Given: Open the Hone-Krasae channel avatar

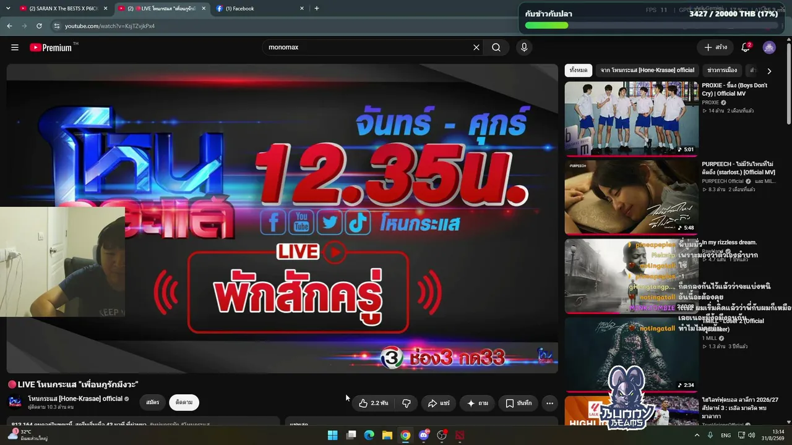Looking at the screenshot, I should point(15,402).
